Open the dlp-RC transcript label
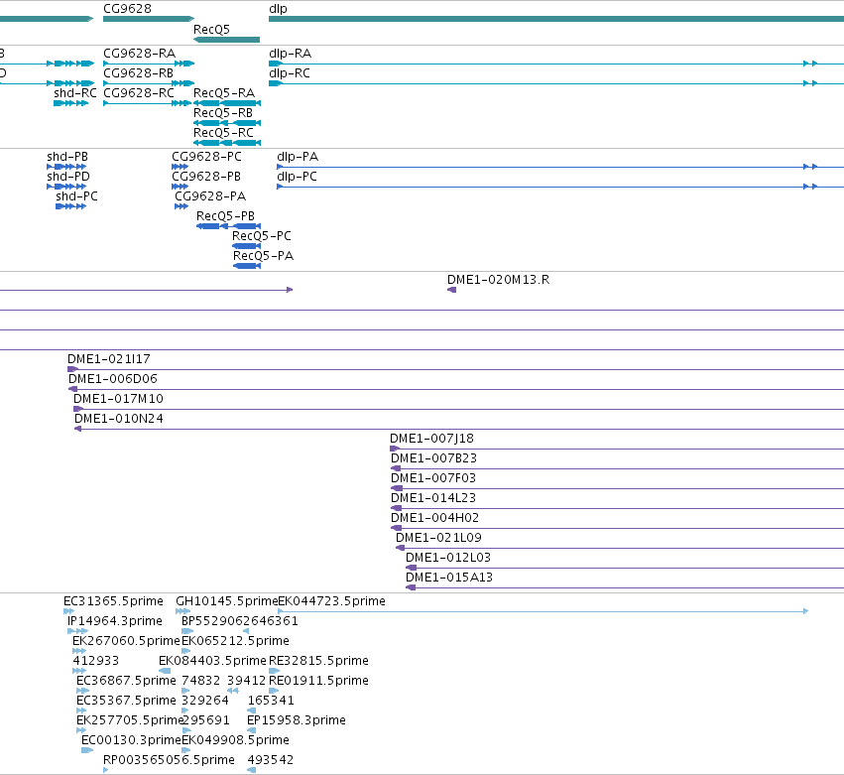The image size is (844, 775). [x=290, y=73]
